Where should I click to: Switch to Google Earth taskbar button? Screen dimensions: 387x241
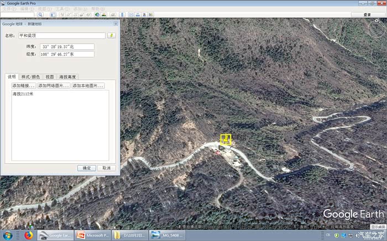coord(55,235)
